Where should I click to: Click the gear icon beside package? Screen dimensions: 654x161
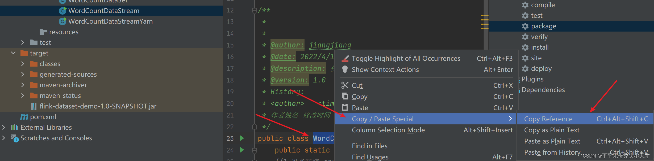pos(525,26)
